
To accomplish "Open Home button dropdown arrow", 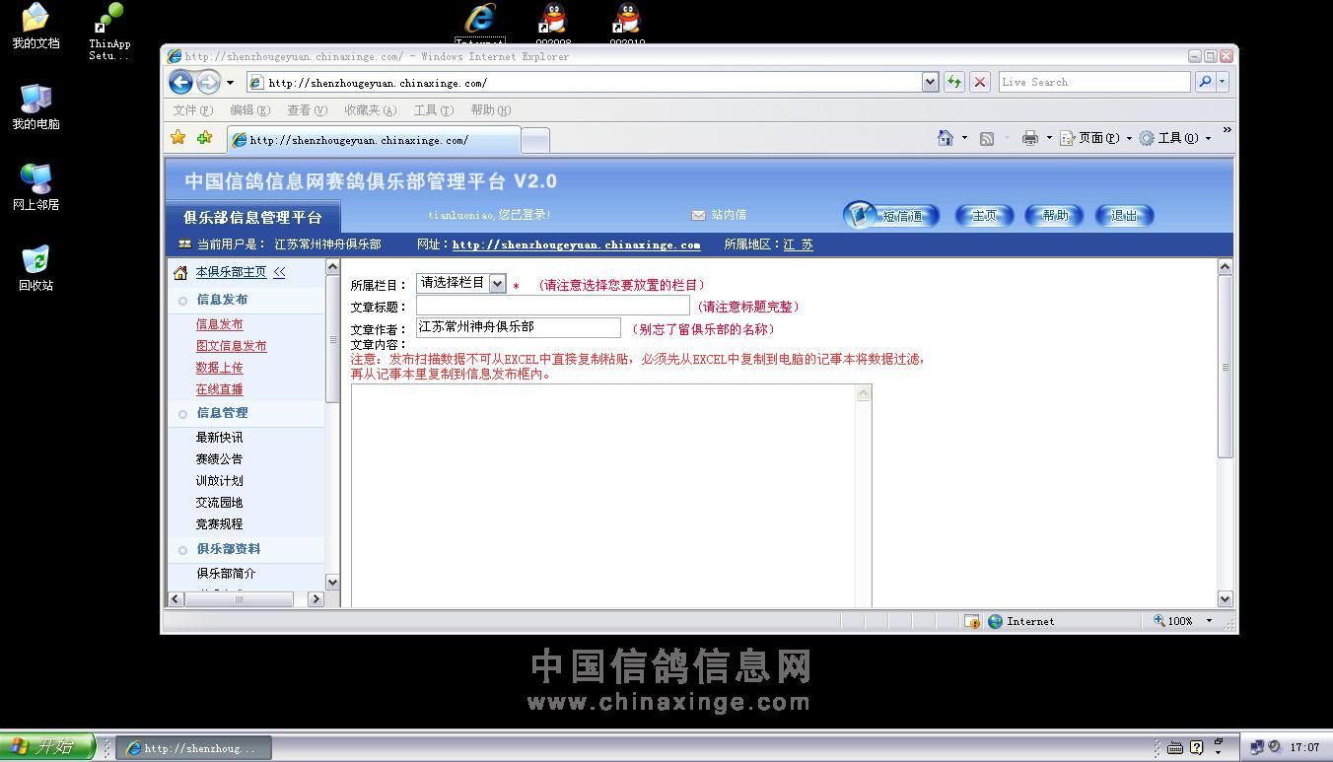I will [964, 138].
